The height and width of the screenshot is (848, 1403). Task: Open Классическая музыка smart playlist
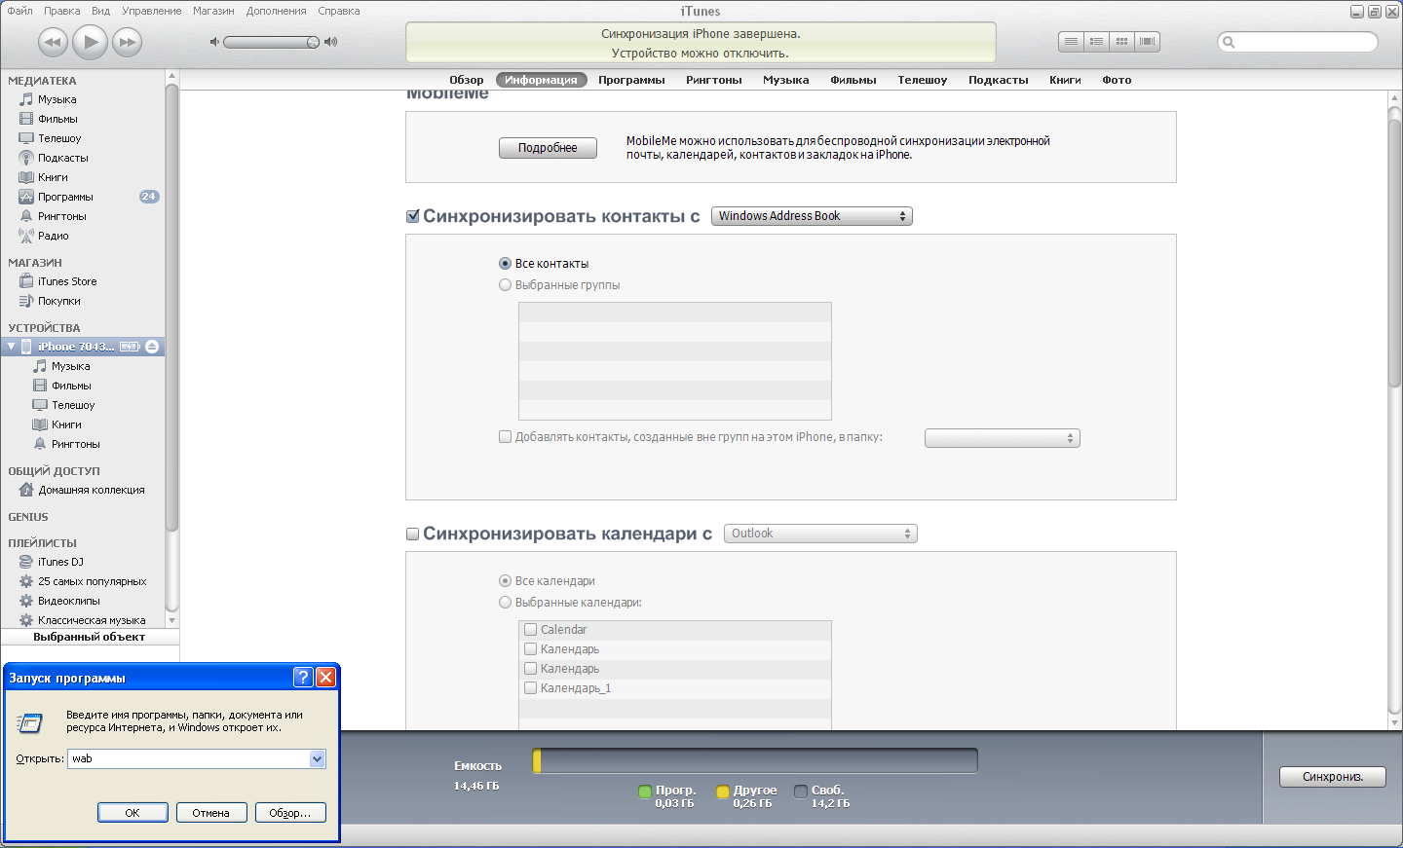[92, 620]
